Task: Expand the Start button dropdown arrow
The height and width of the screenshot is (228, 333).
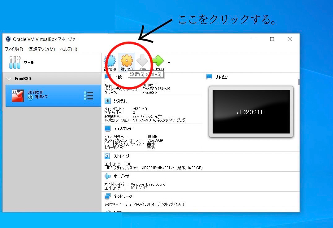Action: 169,63
